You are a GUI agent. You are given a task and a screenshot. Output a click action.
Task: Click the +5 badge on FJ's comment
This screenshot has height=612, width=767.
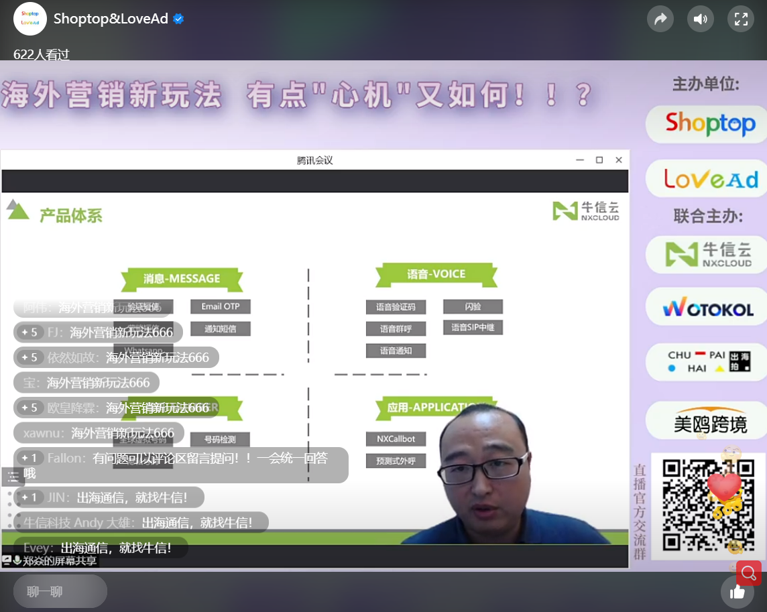tap(29, 332)
